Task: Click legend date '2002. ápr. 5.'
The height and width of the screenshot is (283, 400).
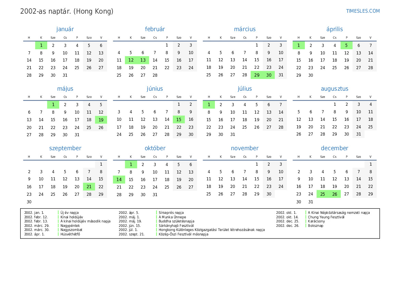Action: [129, 213]
